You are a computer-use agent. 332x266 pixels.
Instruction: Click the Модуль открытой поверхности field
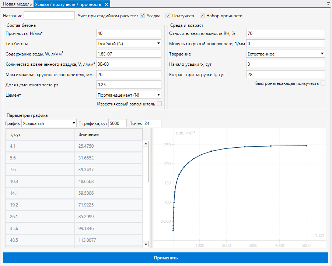pos(286,43)
